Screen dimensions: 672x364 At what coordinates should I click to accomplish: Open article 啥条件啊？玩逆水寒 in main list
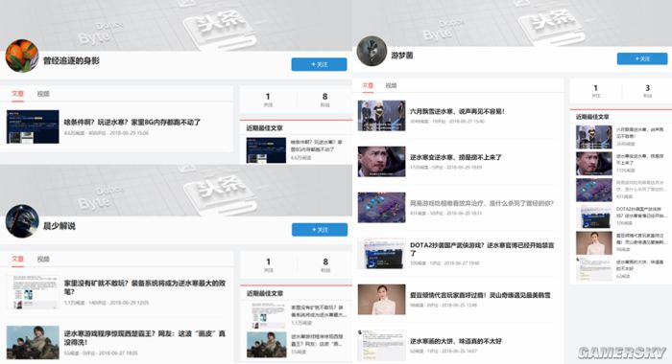click(x=132, y=122)
